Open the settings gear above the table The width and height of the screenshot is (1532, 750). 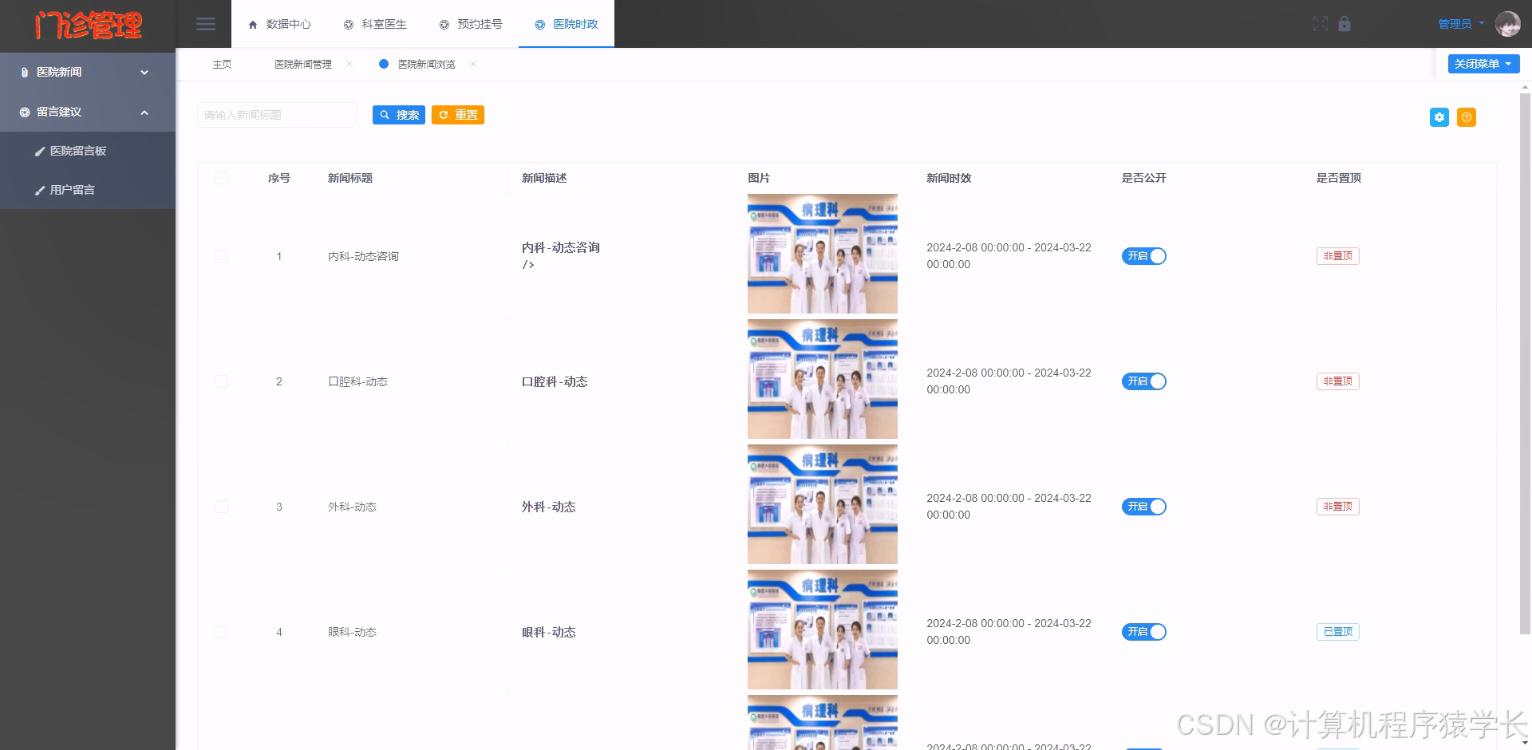pyautogui.click(x=1439, y=117)
